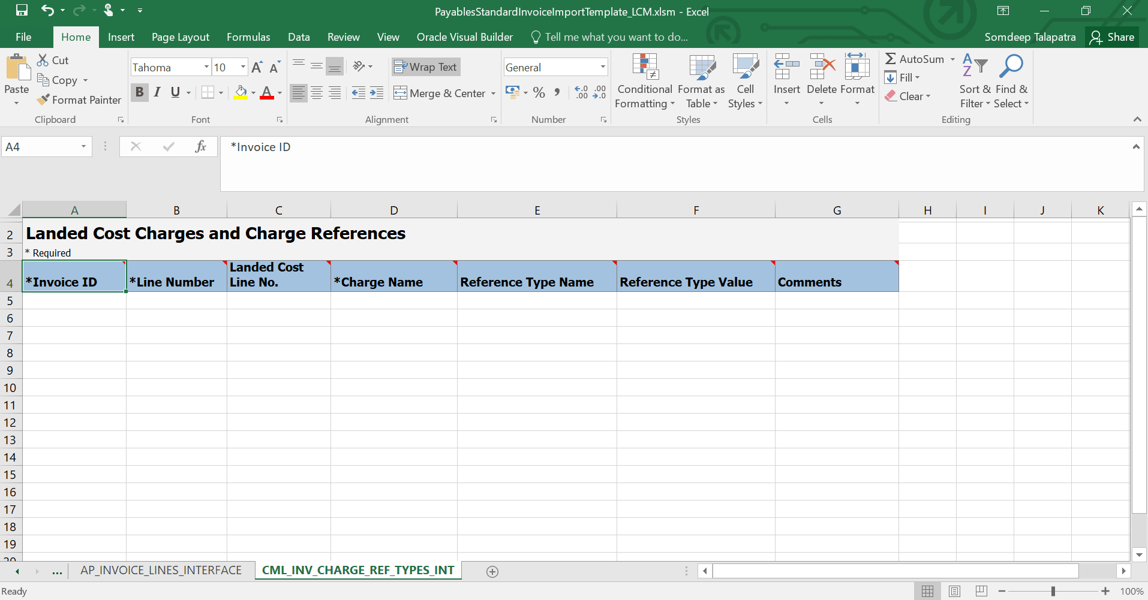
Task: Expand the Clear dropdown
Action: tap(928, 96)
